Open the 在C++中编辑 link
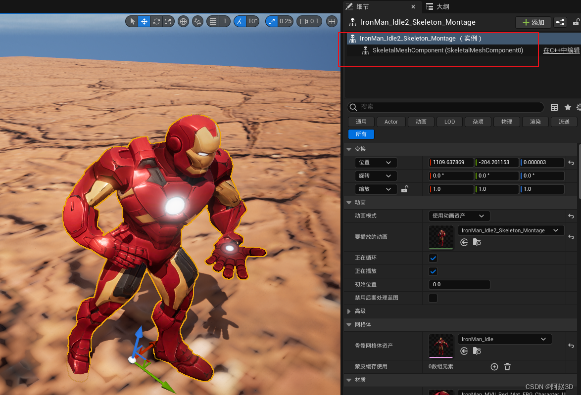The width and height of the screenshot is (581, 395). 561,50
